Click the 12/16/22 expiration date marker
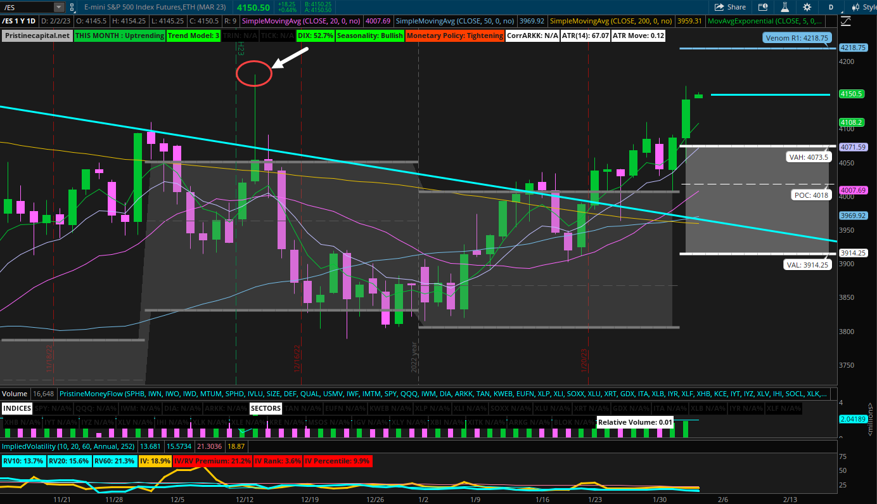Screen dimensions: 877x504 (x=296, y=358)
